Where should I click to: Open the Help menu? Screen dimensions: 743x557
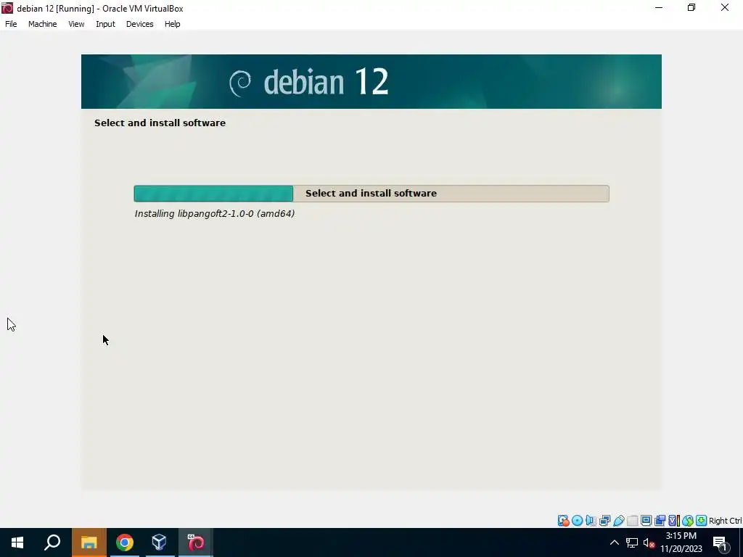click(x=172, y=24)
